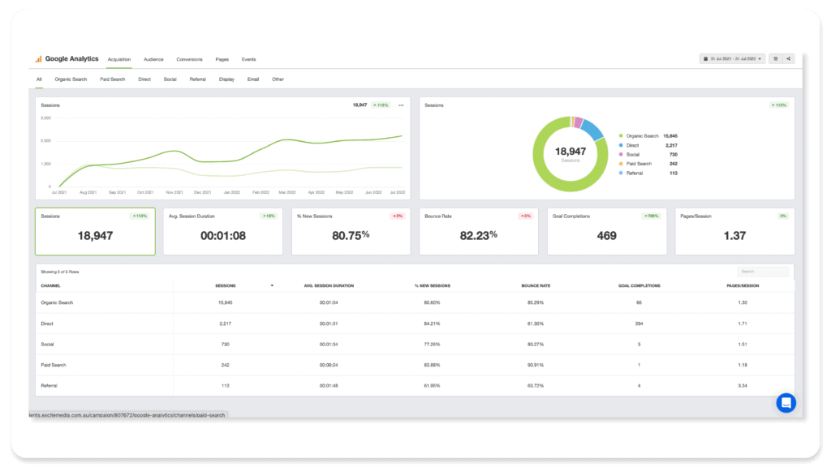Click the calendar icon in date range
The height and width of the screenshot is (467, 831).
pyautogui.click(x=705, y=58)
